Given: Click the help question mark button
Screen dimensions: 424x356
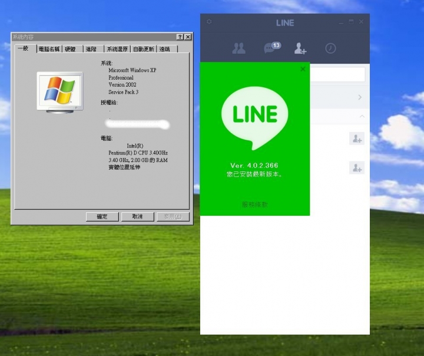Looking at the screenshot, I should pos(180,37).
